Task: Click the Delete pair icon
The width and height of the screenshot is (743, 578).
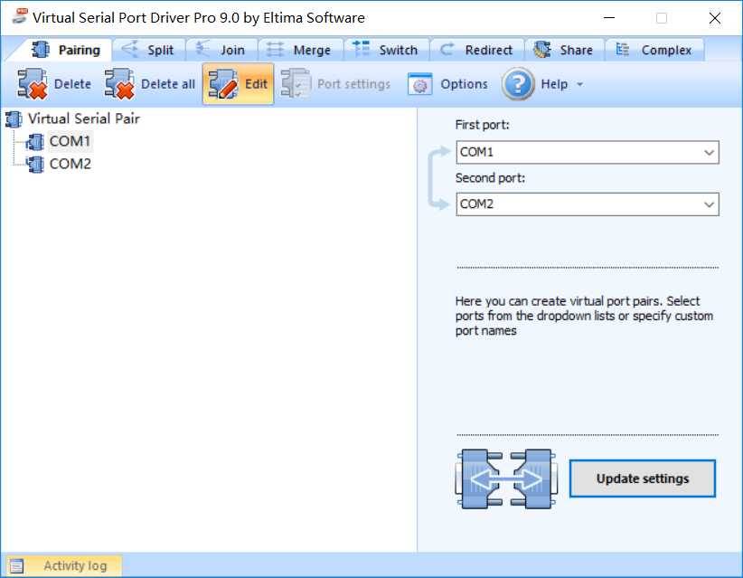Action: tap(33, 84)
